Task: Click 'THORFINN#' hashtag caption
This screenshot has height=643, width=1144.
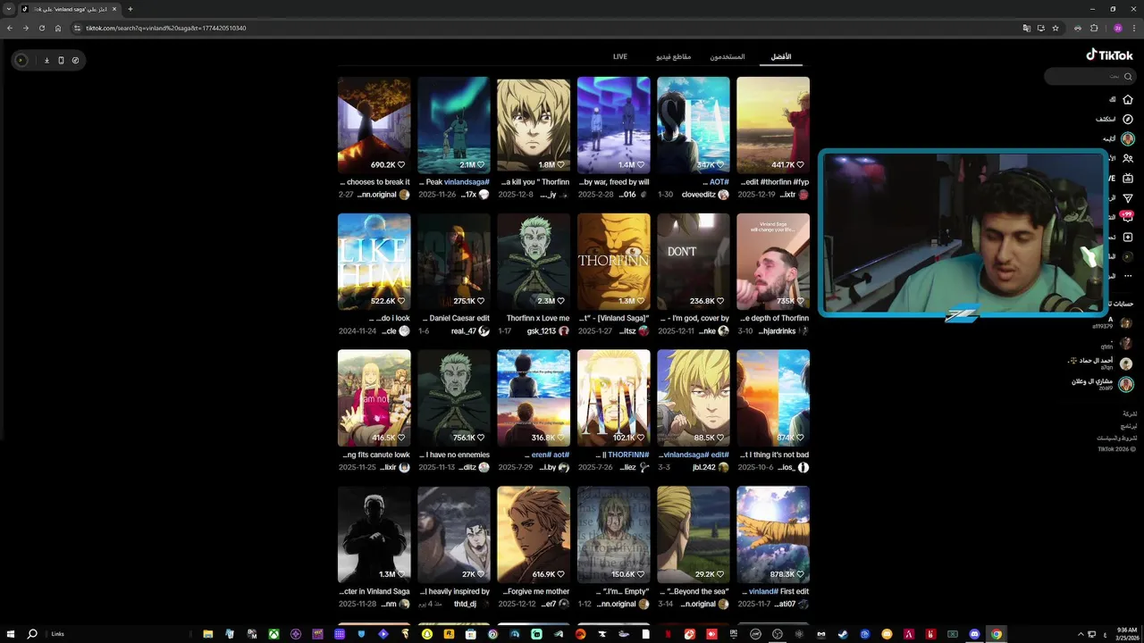Action: pos(628,455)
